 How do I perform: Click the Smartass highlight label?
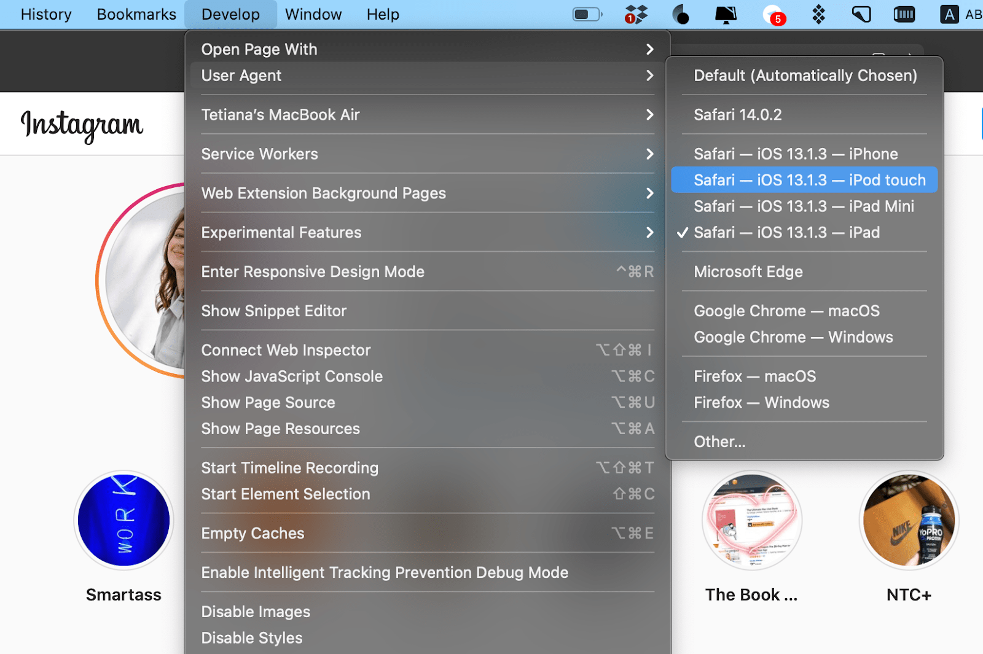(x=124, y=595)
